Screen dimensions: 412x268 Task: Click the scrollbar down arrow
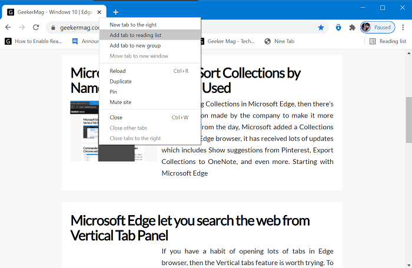pyautogui.click(x=408, y=265)
